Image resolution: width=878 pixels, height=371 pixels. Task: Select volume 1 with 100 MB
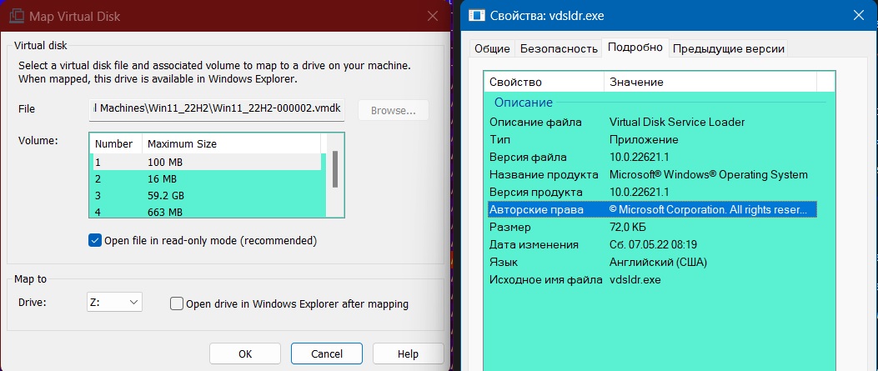(207, 163)
